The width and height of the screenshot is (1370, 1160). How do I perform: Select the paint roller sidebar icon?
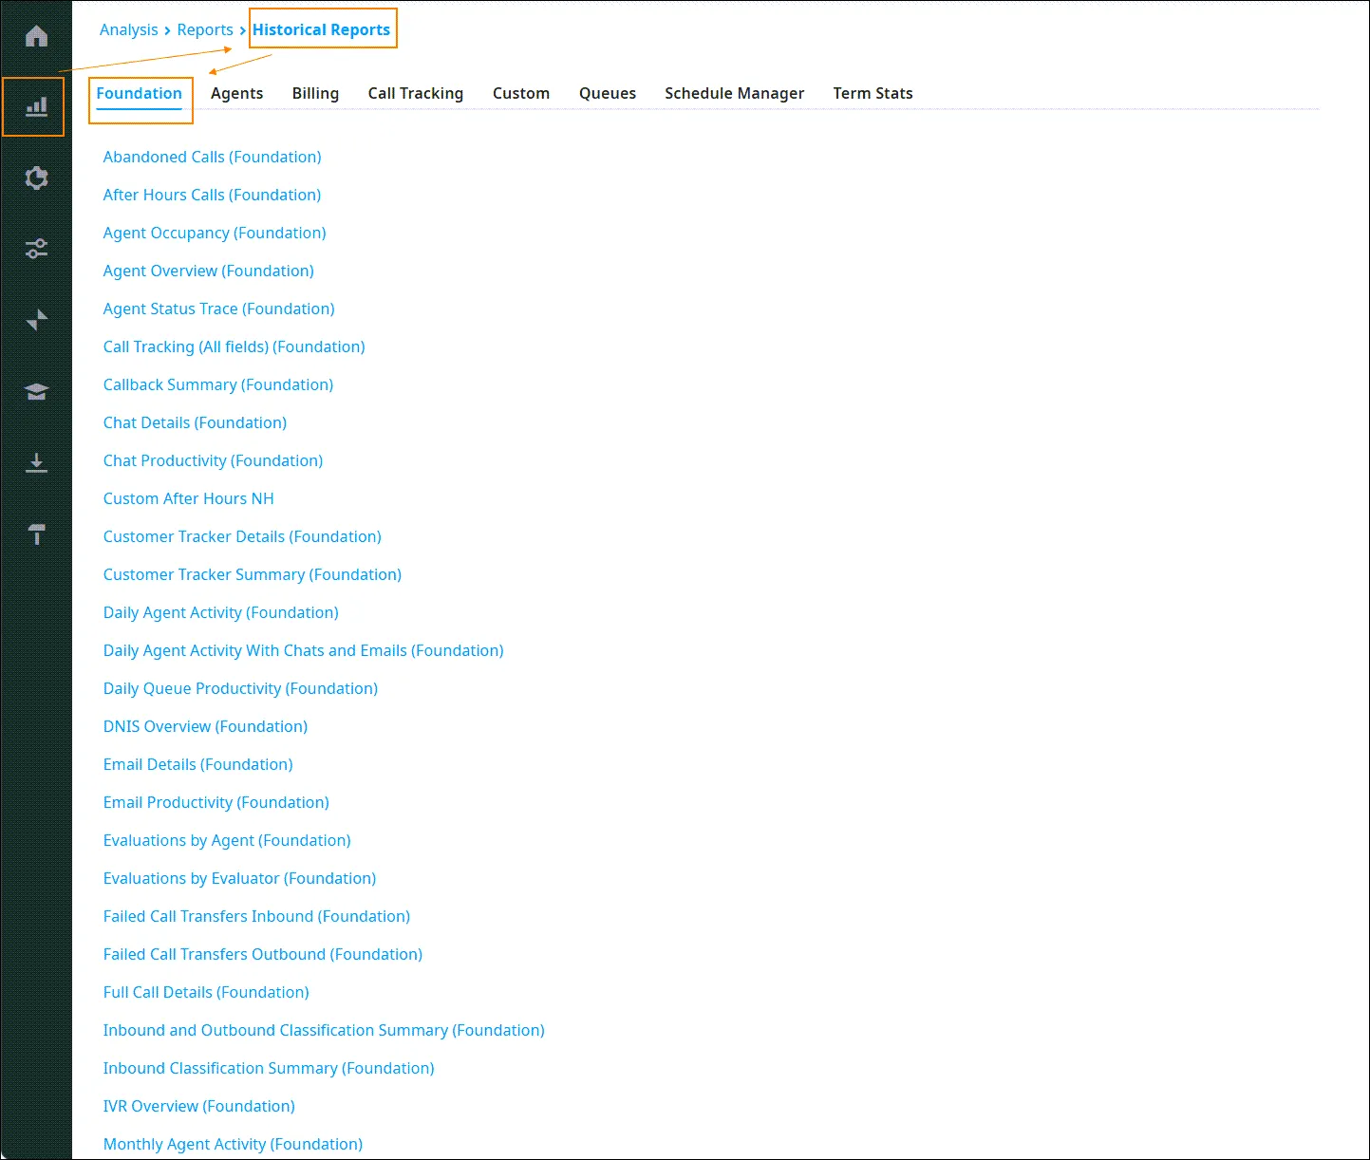pyautogui.click(x=36, y=534)
